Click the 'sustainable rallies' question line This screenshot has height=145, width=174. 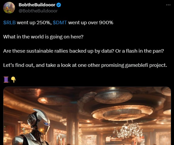(84, 51)
